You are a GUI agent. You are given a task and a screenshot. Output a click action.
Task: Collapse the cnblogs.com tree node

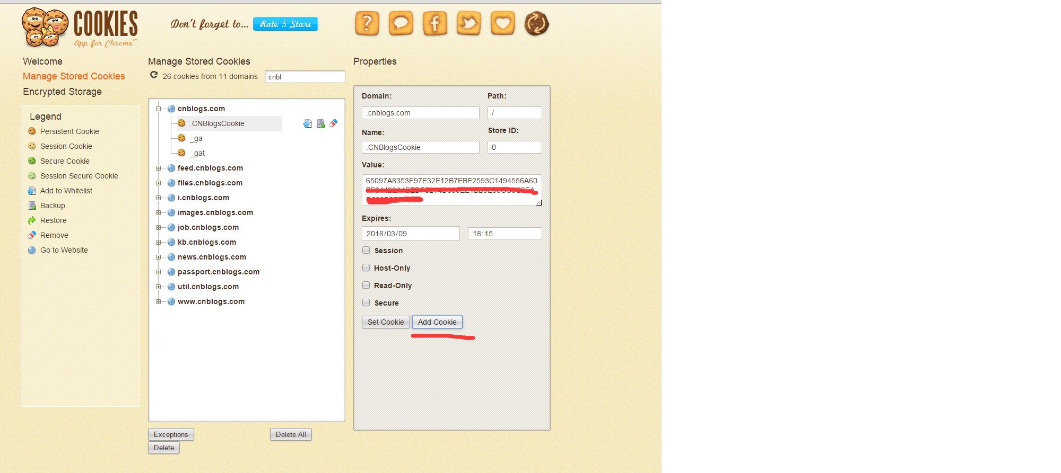click(158, 109)
